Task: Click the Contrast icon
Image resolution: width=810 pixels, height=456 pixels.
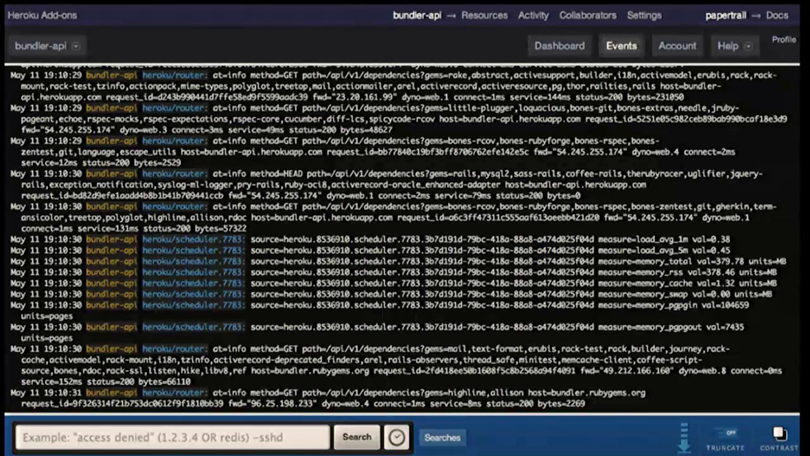Action: 780,434
